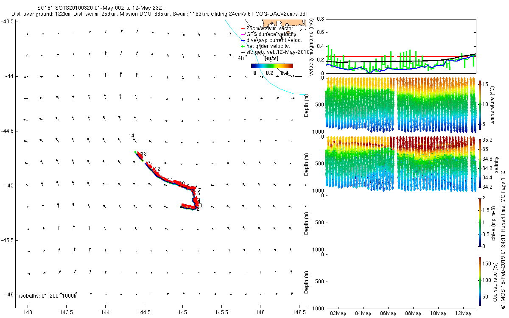This screenshot has width=509, height=318.
Task: Click the '08May' date tick label
Action: tap(413, 313)
